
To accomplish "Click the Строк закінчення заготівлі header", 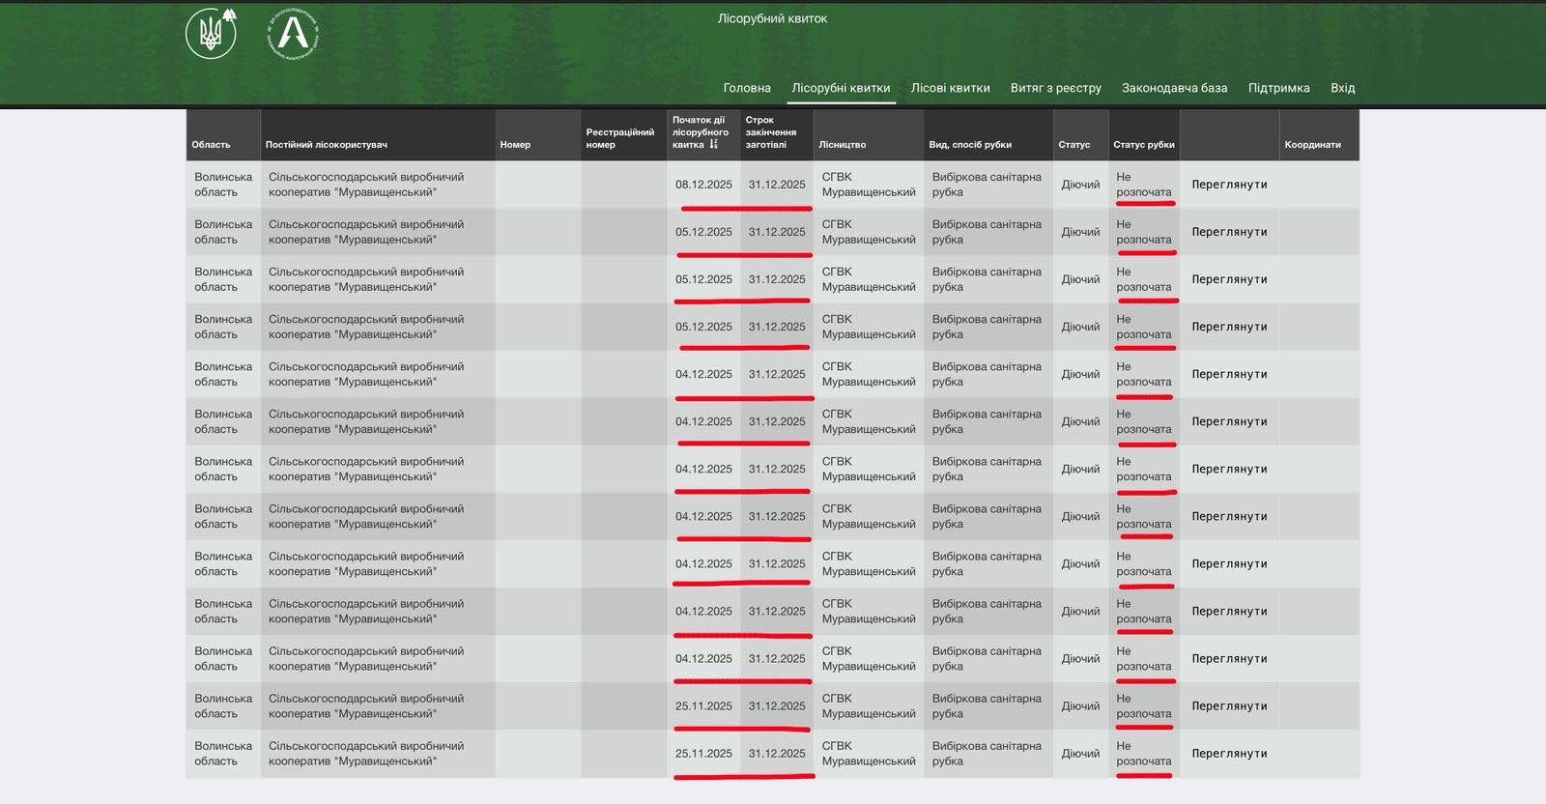I will click(x=770, y=132).
